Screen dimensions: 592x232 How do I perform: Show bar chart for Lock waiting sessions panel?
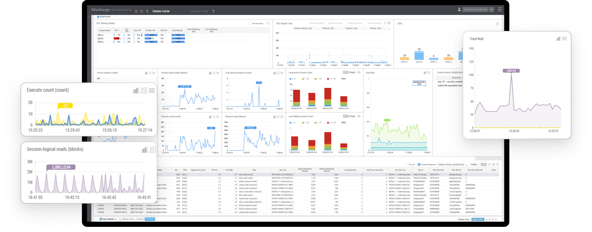tap(274, 73)
